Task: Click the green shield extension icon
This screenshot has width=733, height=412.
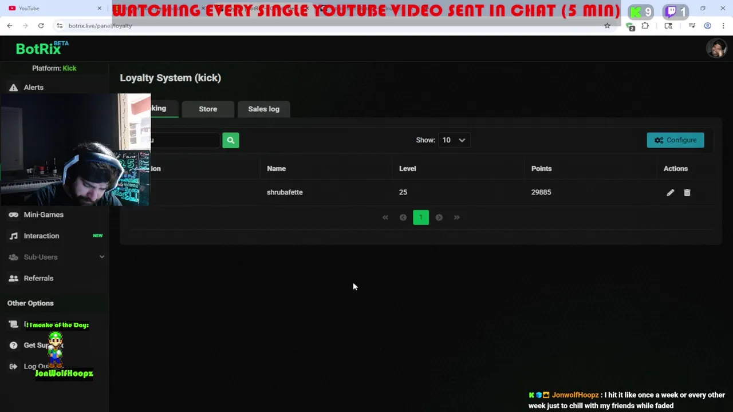Action: pos(630,26)
